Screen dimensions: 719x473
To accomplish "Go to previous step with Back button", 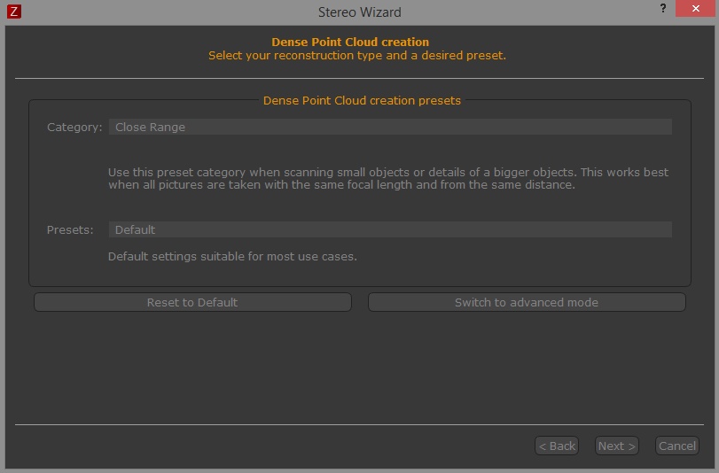I will tap(557, 446).
